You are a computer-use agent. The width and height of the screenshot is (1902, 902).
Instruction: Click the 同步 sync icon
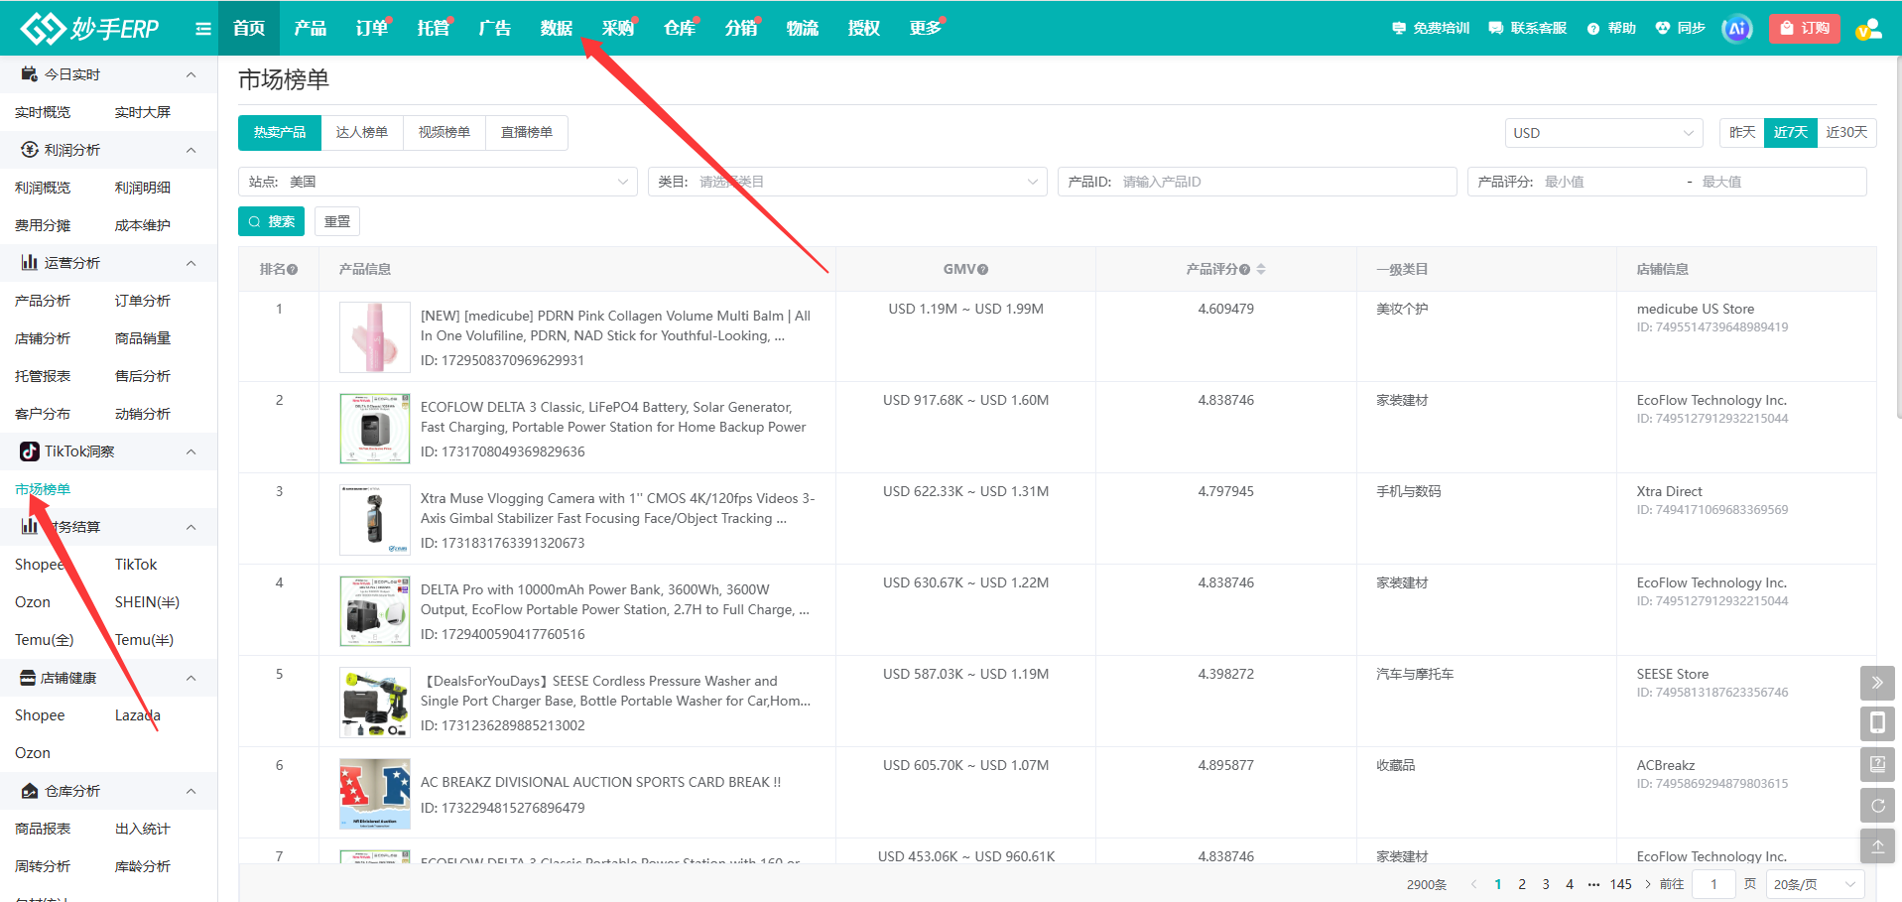coord(1663,28)
